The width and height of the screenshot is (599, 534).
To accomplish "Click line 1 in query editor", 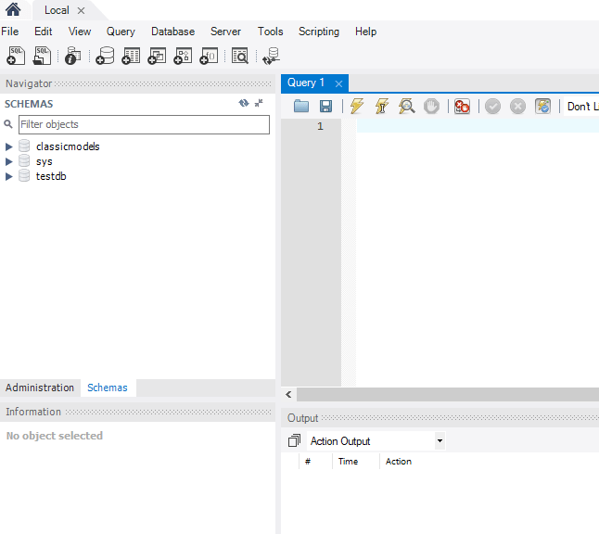I will (478, 126).
